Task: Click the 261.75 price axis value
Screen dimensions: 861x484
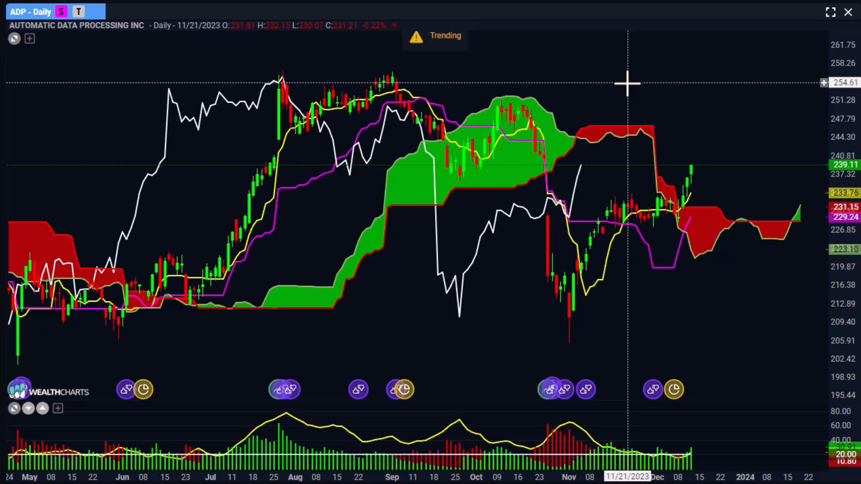Action: [x=843, y=45]
